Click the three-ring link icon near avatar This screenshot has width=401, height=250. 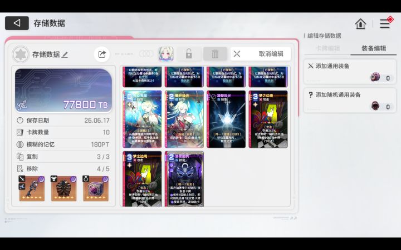[146, 54]
